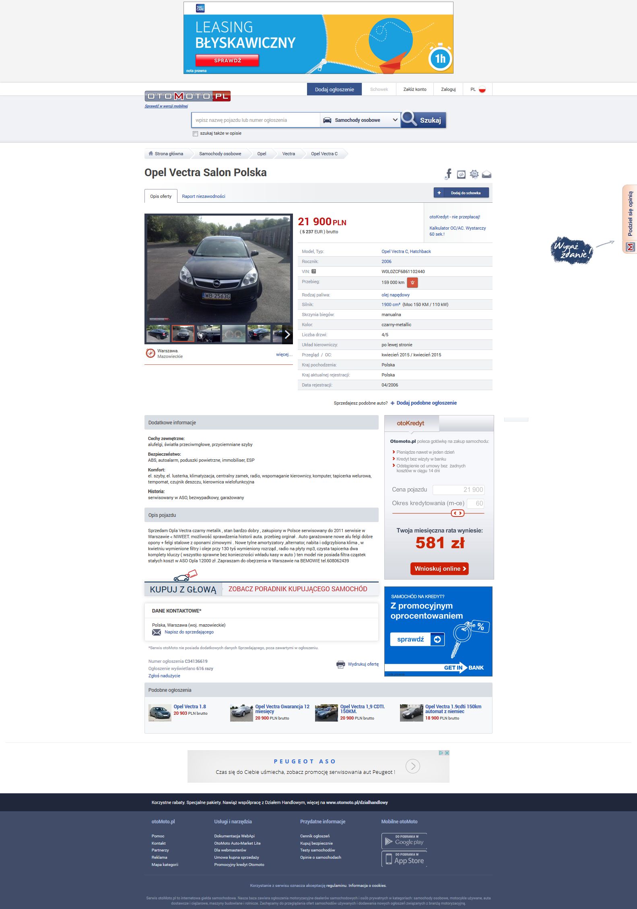Select the first gallery thumbnail
The image size is (637, 909).
coord(158,334)
